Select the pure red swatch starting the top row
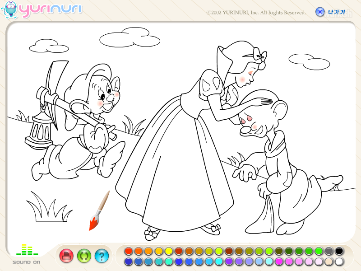Image resolution: width=361 pixels, height=271 pixels. coord(129,251)
